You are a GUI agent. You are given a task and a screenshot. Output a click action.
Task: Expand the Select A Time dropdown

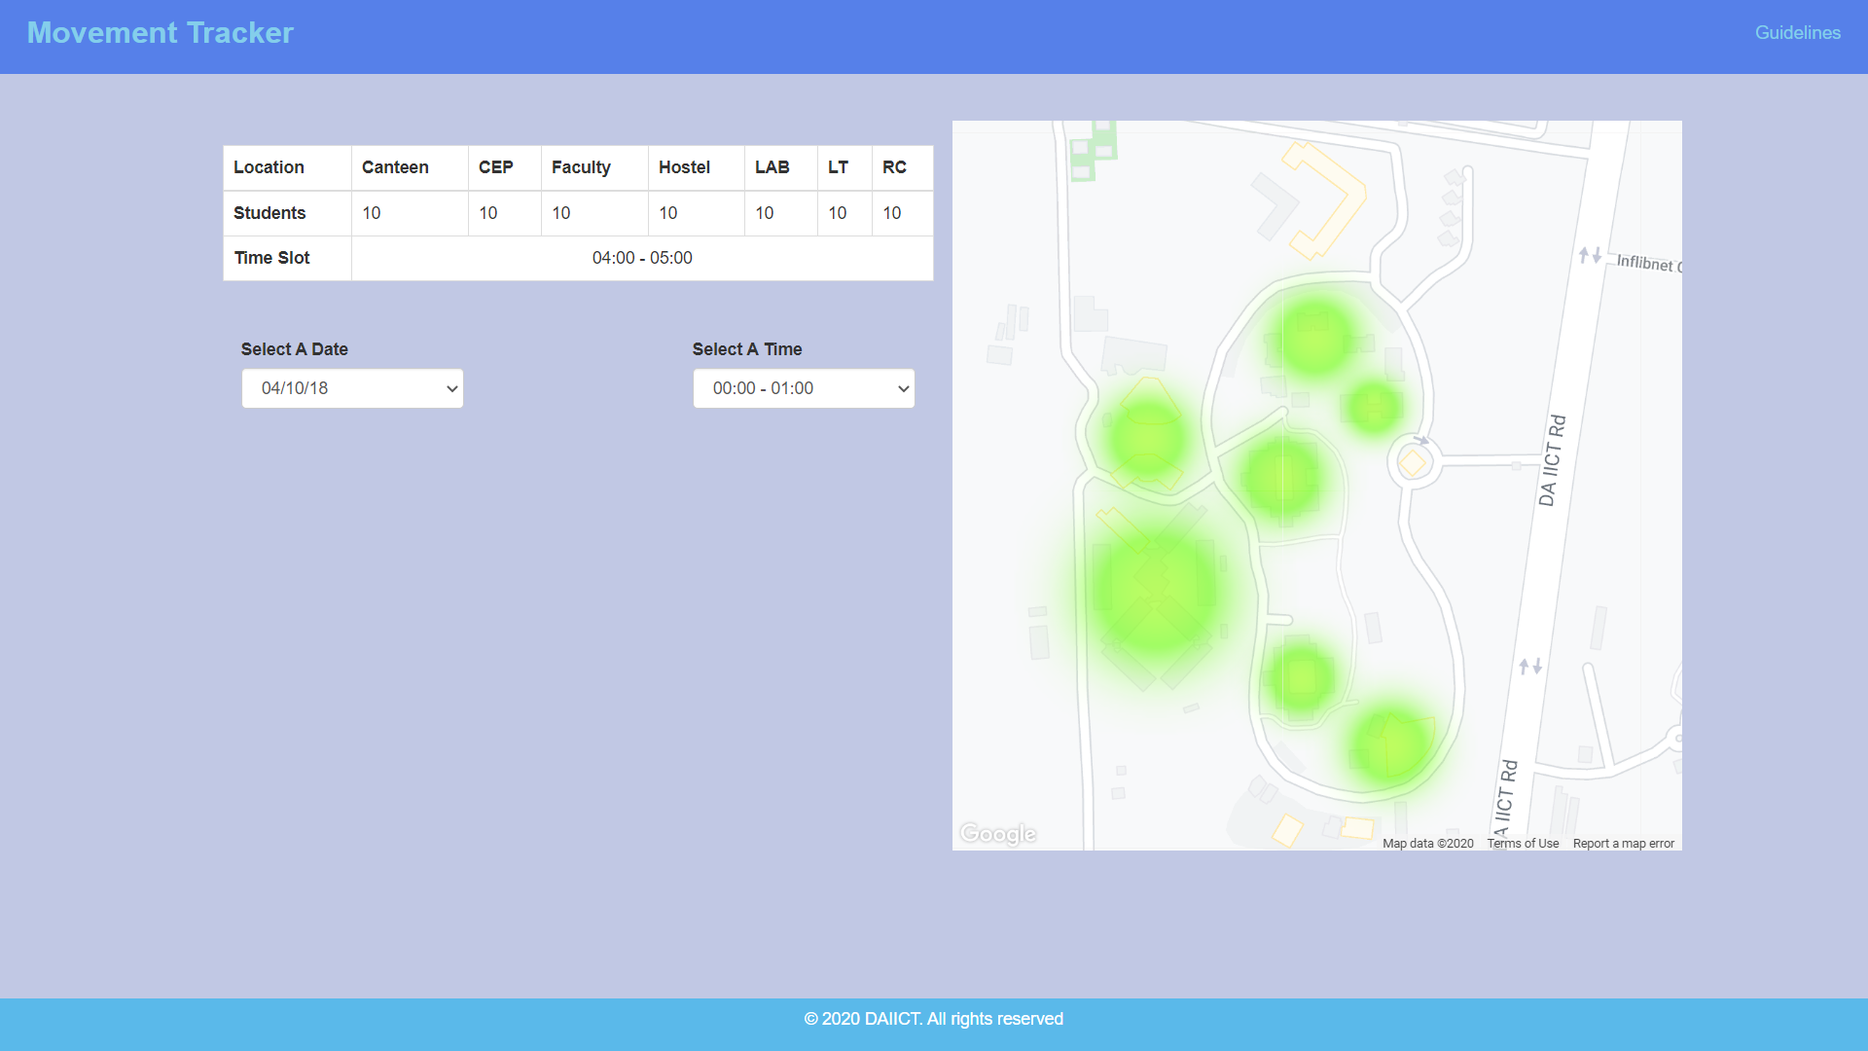(803, 388)
